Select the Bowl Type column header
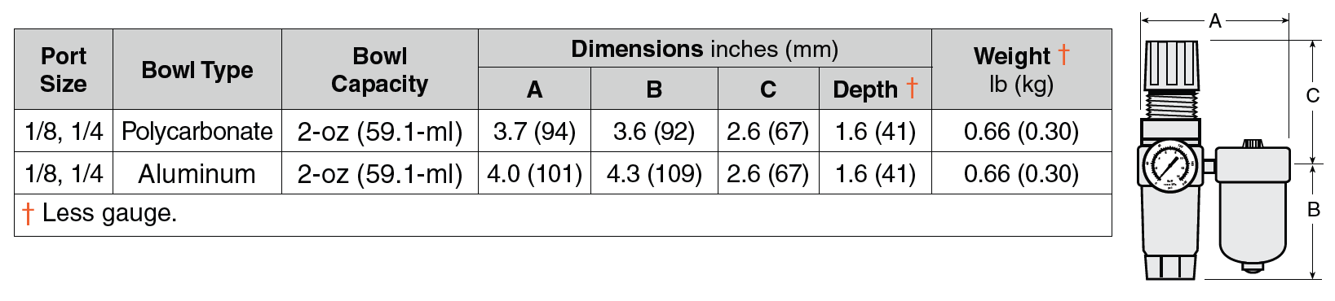 (197, 69)
